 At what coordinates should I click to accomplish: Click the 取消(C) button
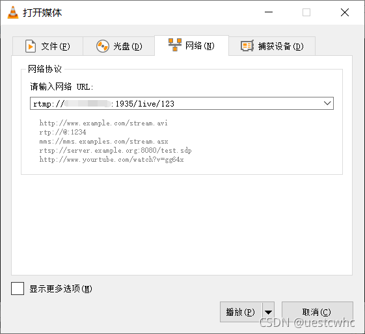[317, 312]
